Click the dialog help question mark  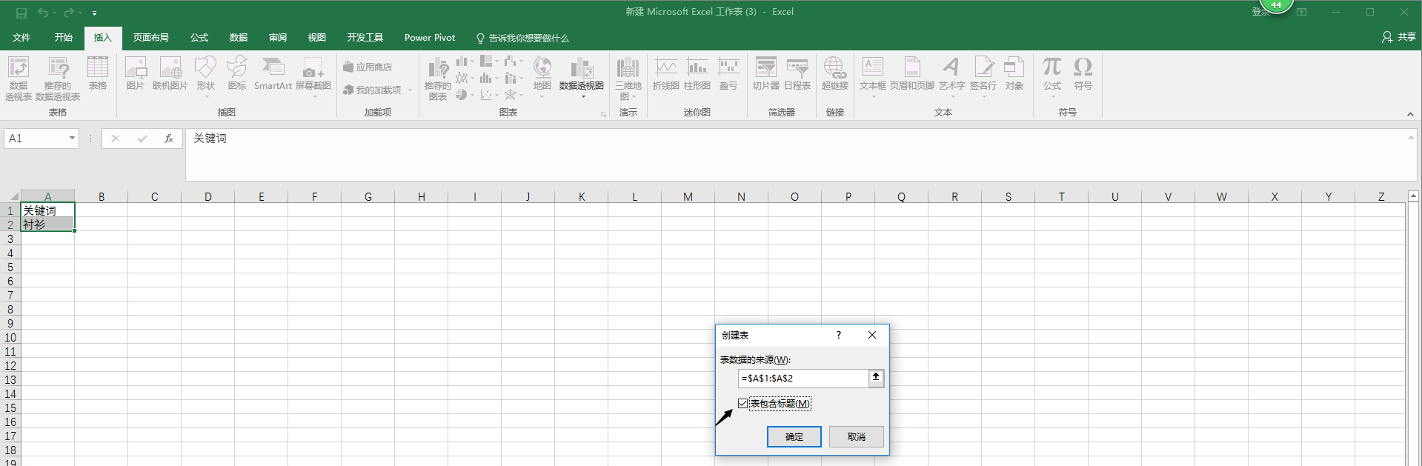click(839, 336)
